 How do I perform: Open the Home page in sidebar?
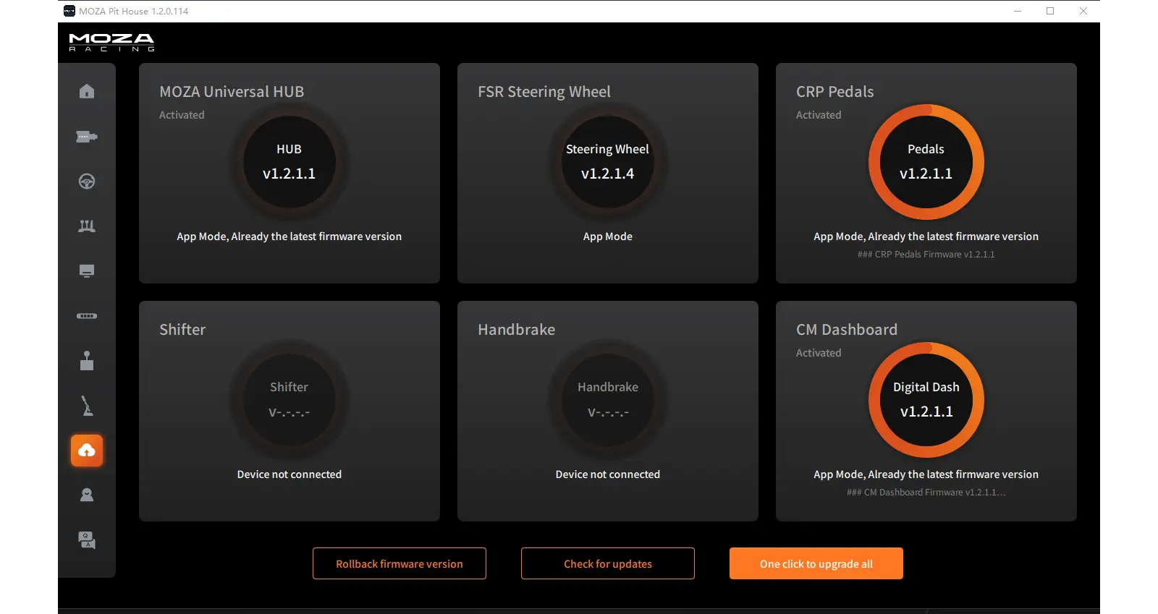point(87,91)
